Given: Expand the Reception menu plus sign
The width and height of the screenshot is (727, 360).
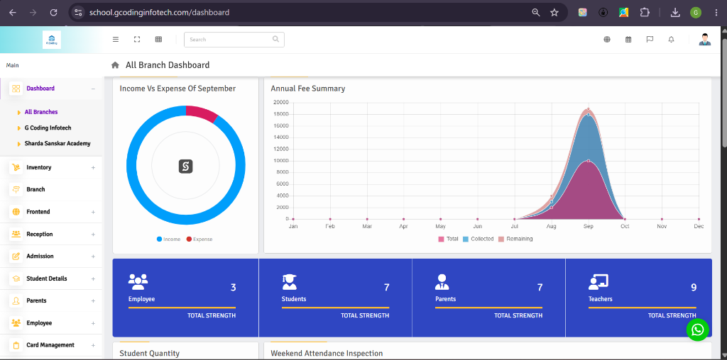Looking at the screenshot, I should coord(93,235).
